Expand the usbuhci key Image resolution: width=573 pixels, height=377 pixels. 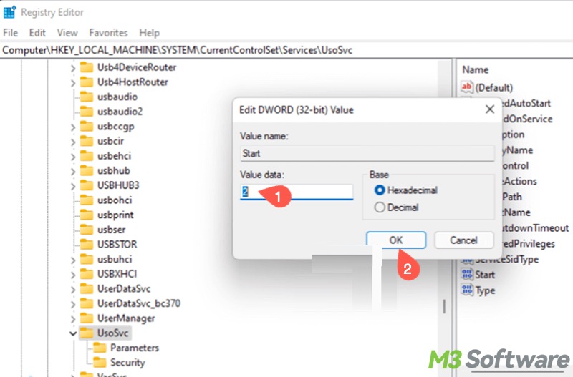tap(73, 260)
